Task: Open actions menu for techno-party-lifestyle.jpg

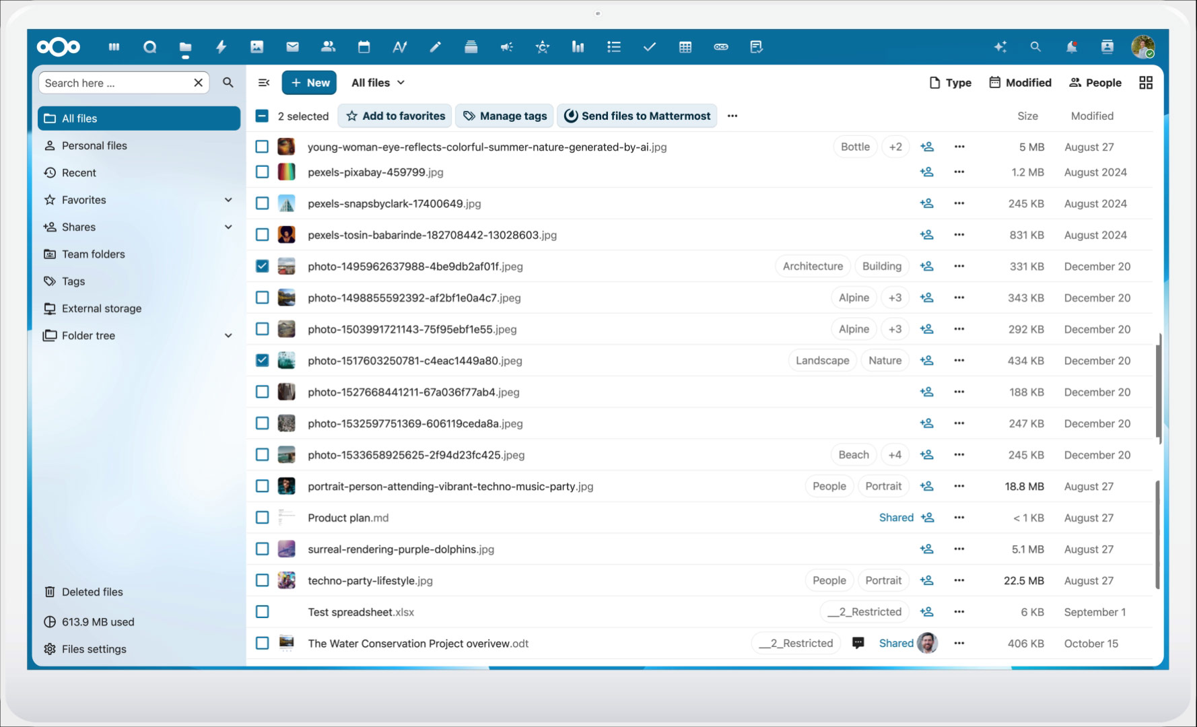Action: click(x=959, y=580)
